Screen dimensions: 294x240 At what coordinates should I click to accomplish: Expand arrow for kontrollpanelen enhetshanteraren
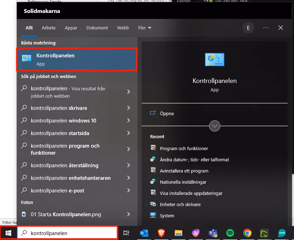coord(129,178)
